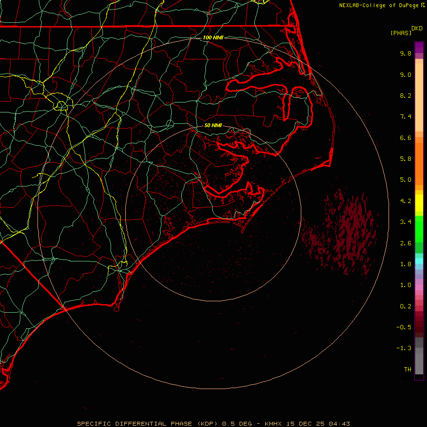Click the TH legend label
The width and height of the screenshot is (427, 427).
point(408,370)
